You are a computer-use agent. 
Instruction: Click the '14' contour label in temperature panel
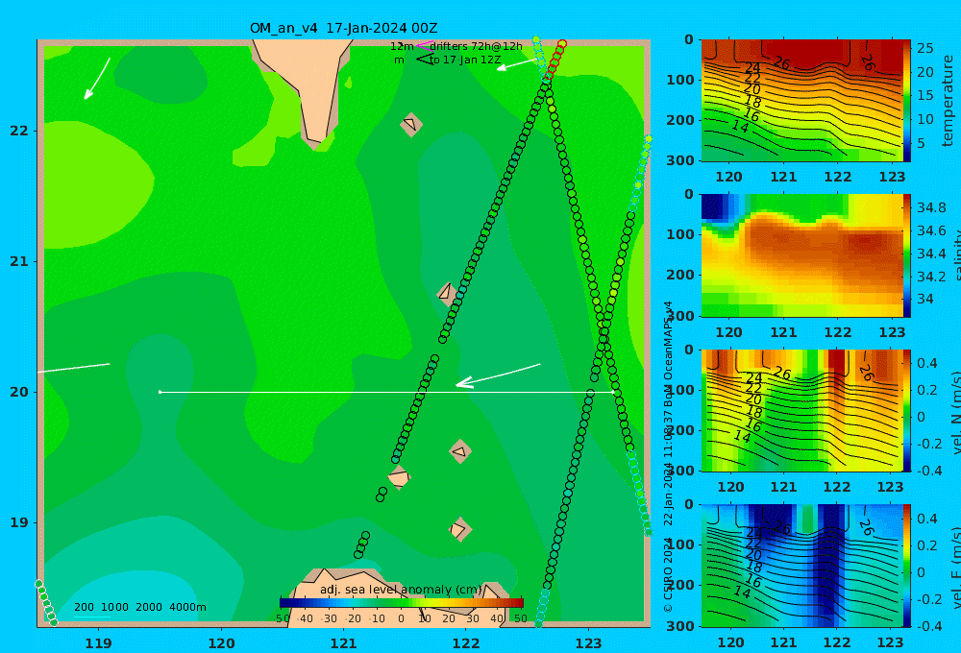[x=740, y=127]
